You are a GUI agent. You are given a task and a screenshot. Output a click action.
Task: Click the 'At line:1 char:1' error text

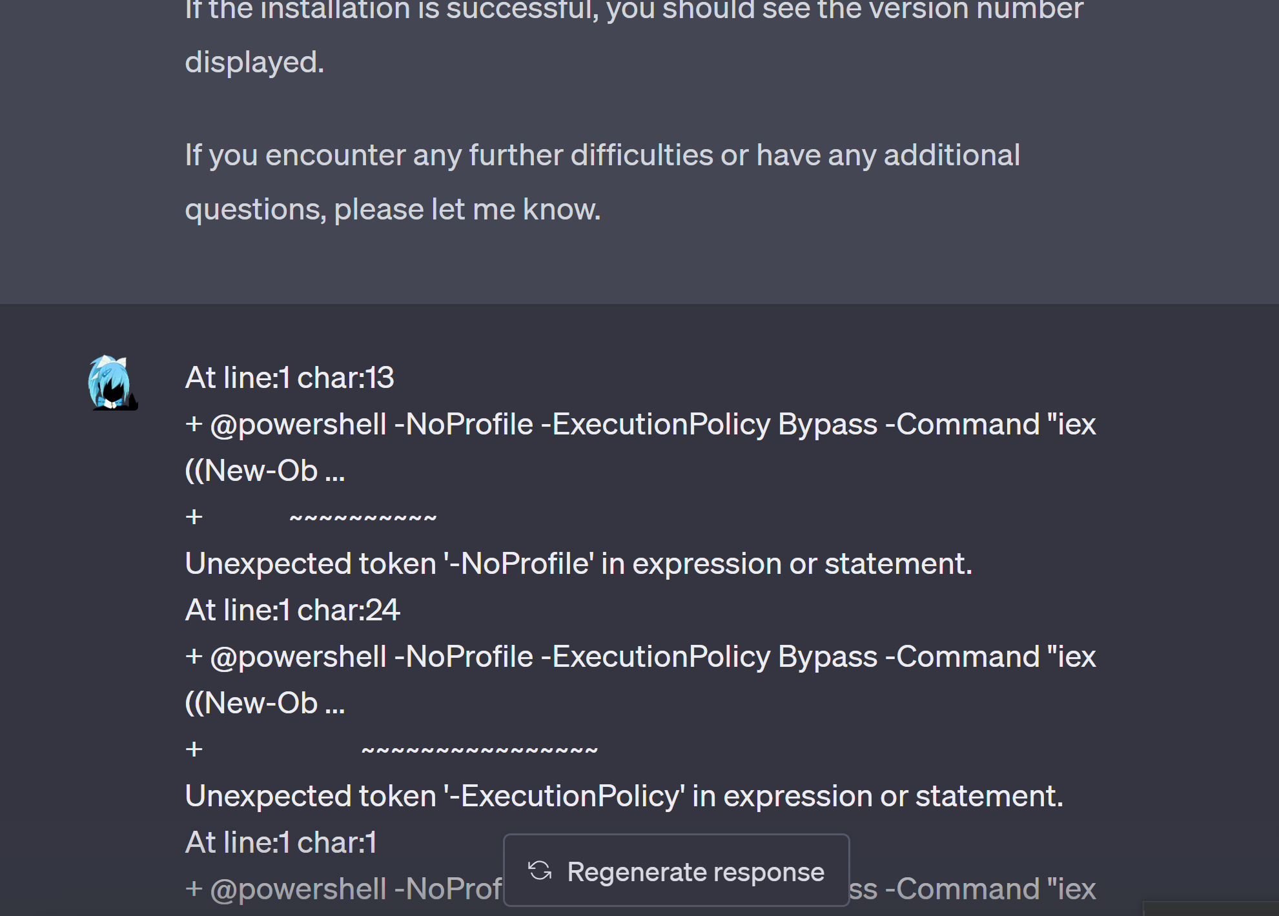pyautogui.click(x=280, y=842)
